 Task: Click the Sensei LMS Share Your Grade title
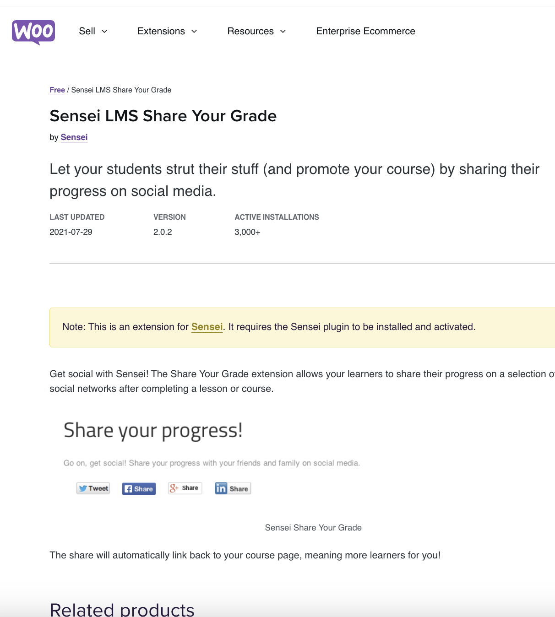coord(163,116)
